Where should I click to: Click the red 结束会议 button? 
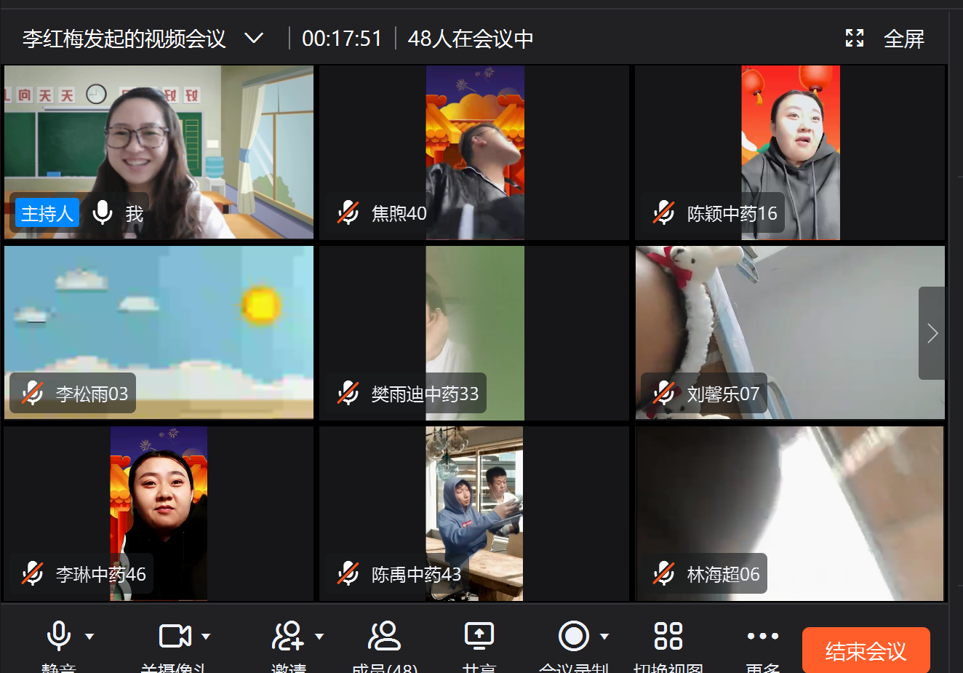click(x=866, y=650)
